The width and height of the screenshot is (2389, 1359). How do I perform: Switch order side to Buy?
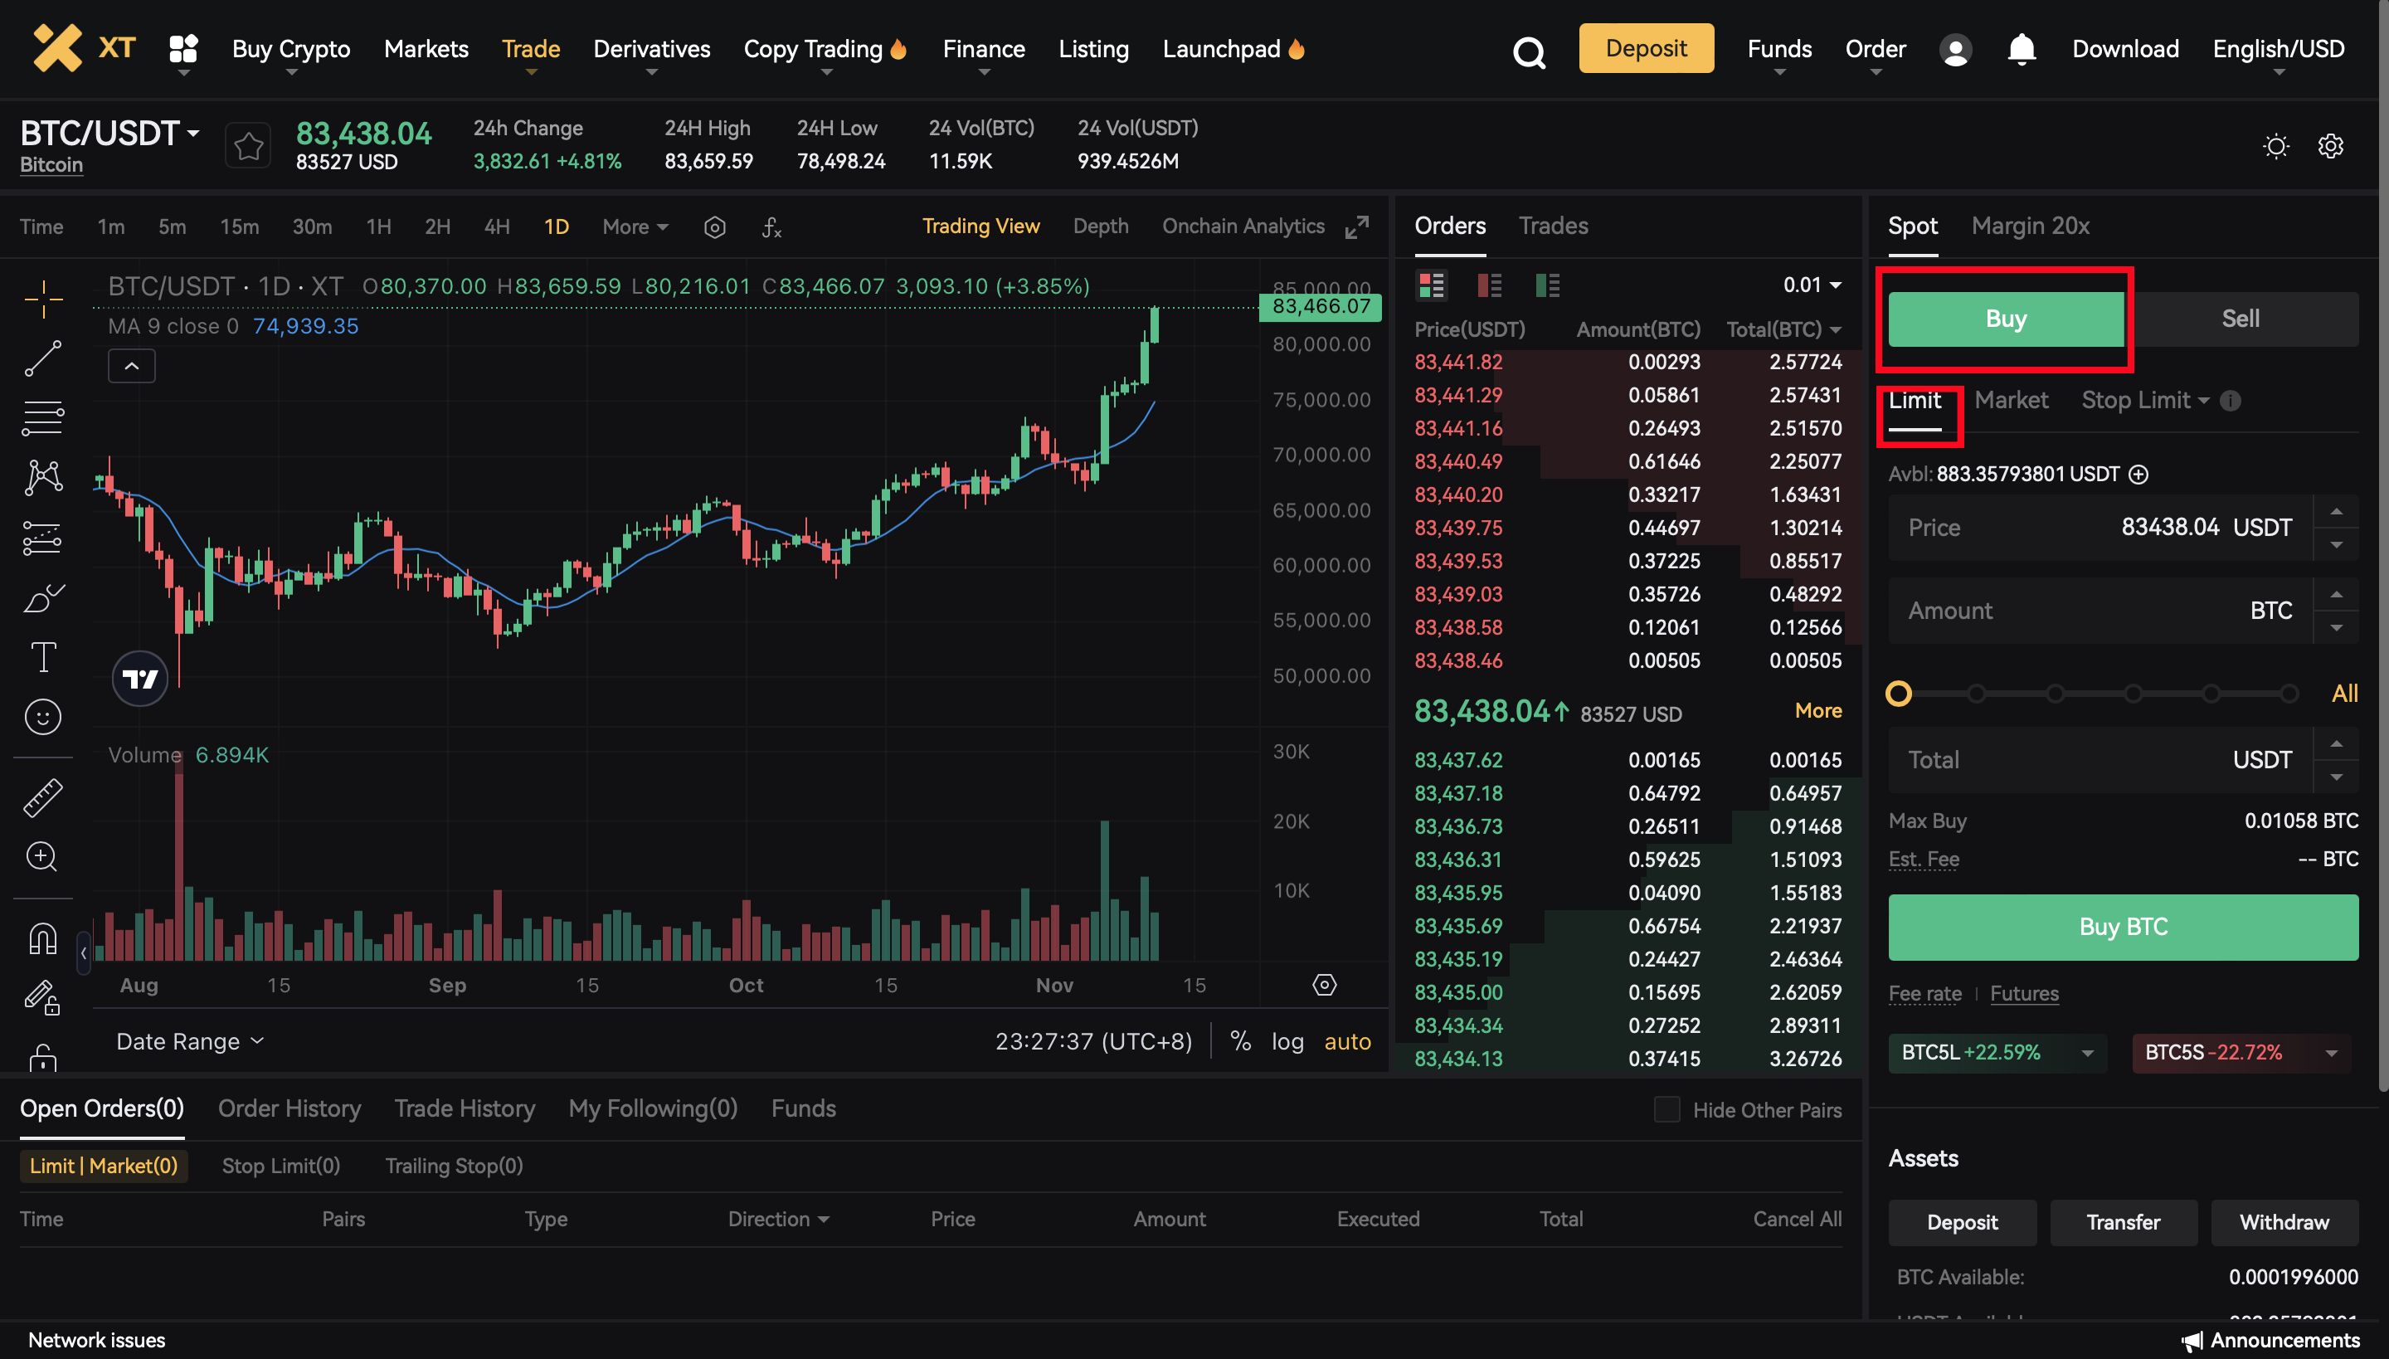2006,319
